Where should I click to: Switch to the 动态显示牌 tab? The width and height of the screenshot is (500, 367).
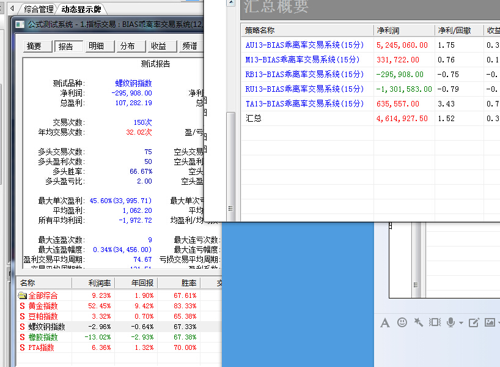click(81, 9)
